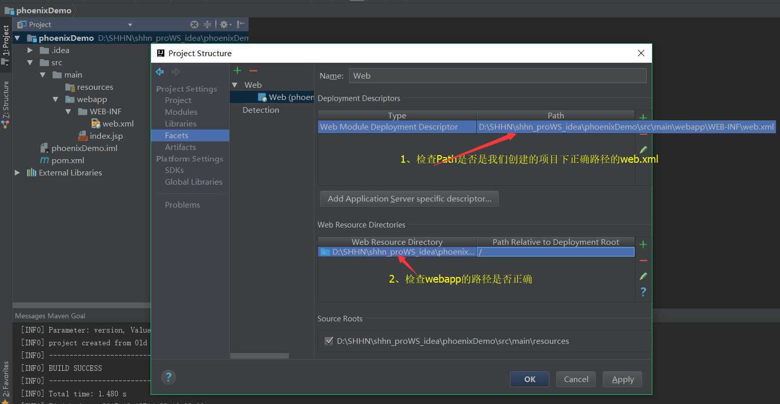Open Libraries settings section
The height and width of the screenshot is (404, 780).
[x=181, y=124]
